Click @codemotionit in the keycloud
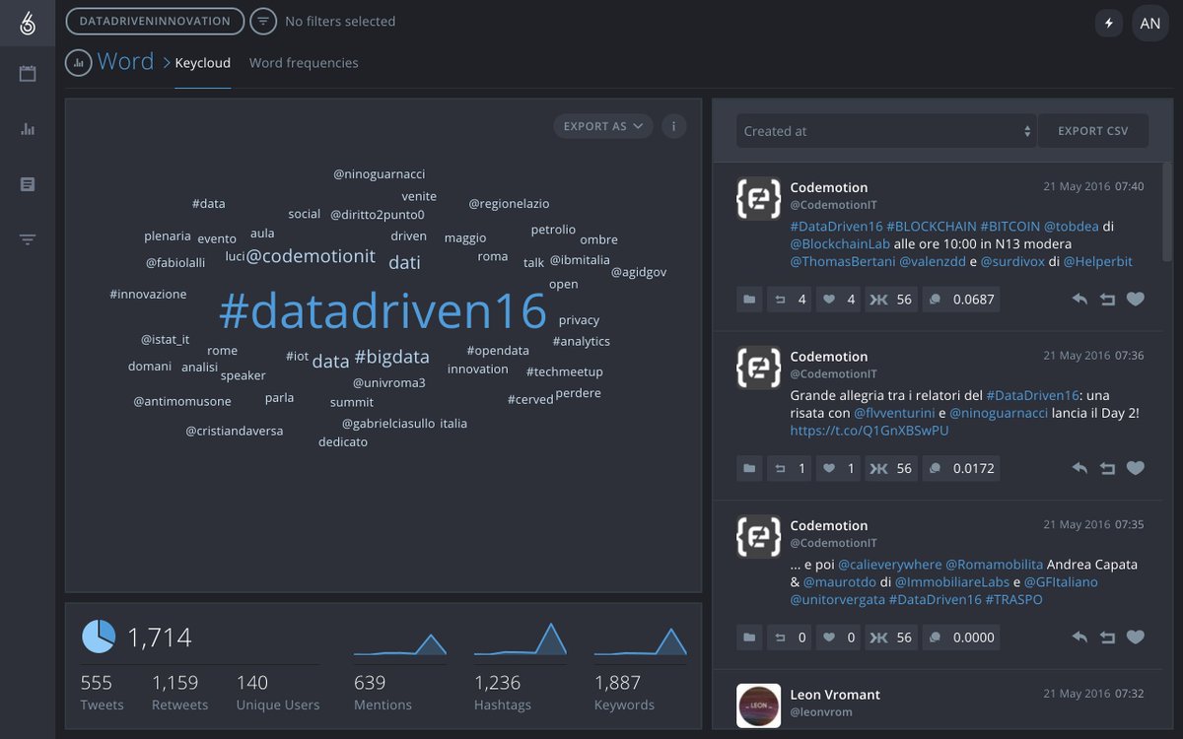 pyautogui.click(x=311, y=256)
